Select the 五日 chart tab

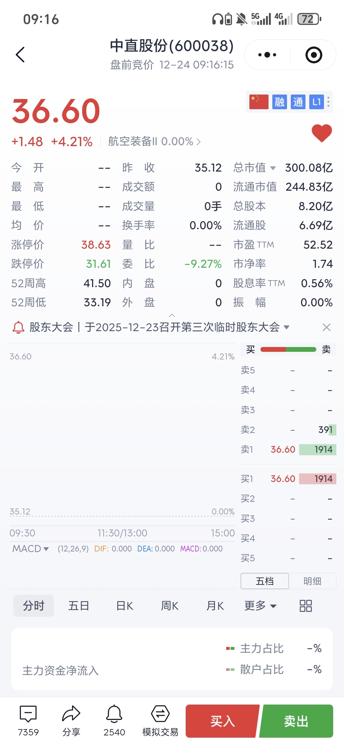click(x=79, y=606)
